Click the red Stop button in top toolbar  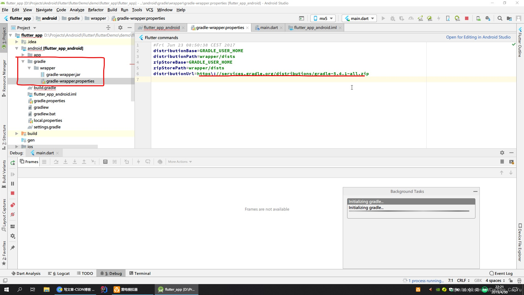tap(467, 18)
